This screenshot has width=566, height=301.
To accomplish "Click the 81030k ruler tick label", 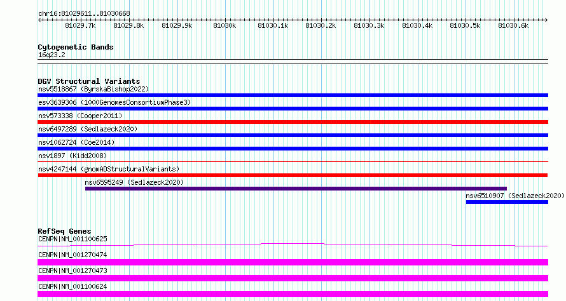I will tap(224, 25).
